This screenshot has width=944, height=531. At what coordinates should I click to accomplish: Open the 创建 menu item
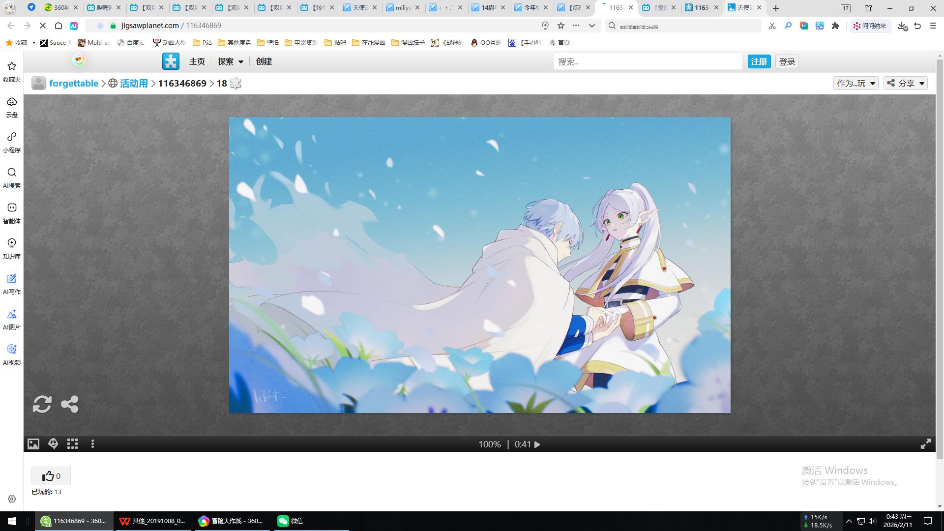click(x=264, y=61)
